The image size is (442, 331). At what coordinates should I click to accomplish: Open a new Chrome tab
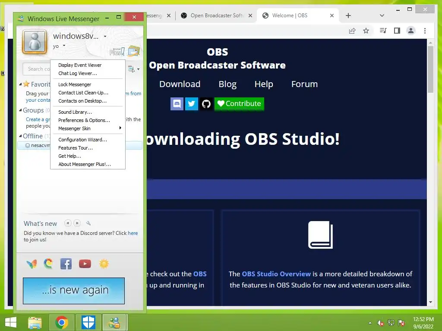tap(348, 16)
